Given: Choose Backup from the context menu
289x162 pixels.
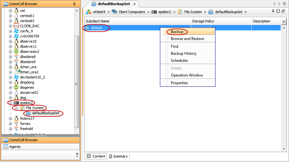Looking at the screenshot, I should [x=177, y=32].
